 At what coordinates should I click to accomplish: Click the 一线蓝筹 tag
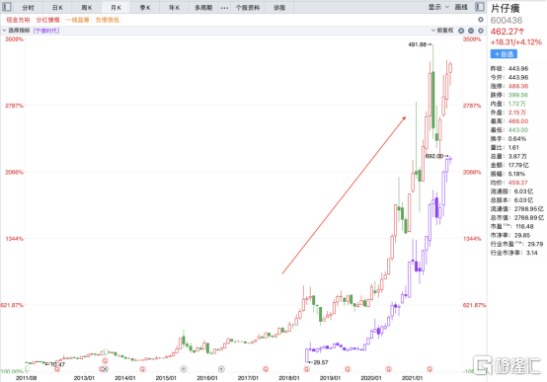(x=77, y=20)
